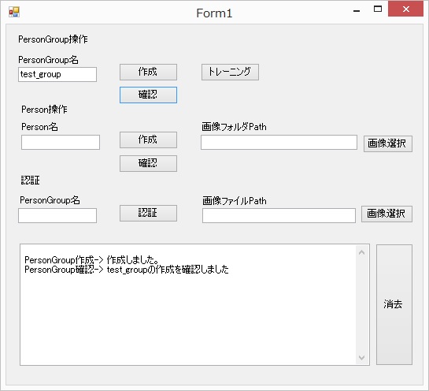Click the log line 'PersonGroup作成-> 作成しました。'
Screen dimensions: 429x391
(91, 260)
